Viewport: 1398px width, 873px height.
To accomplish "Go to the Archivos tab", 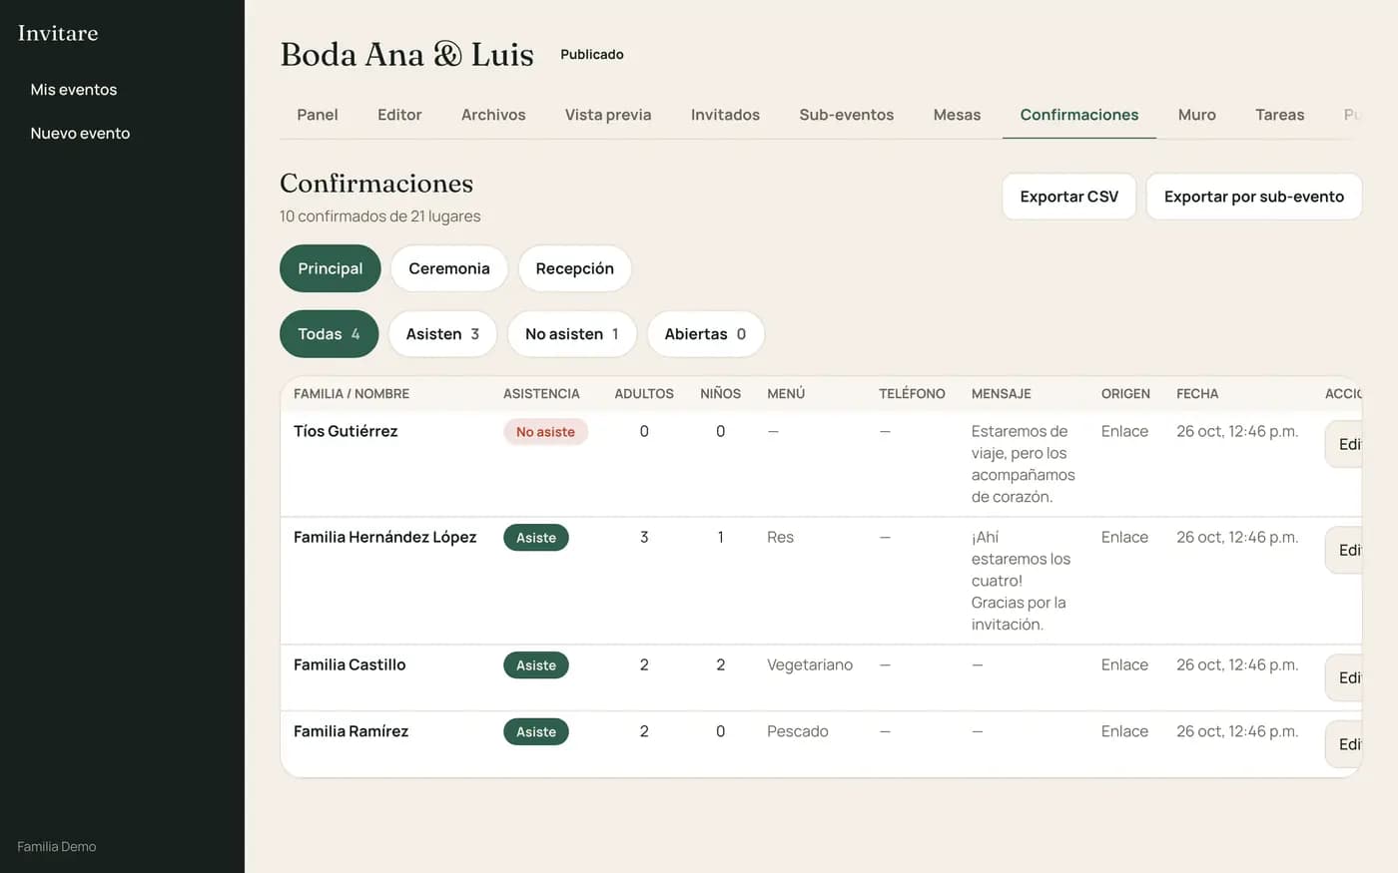I will pyautogui.click(x=493, y=115).
